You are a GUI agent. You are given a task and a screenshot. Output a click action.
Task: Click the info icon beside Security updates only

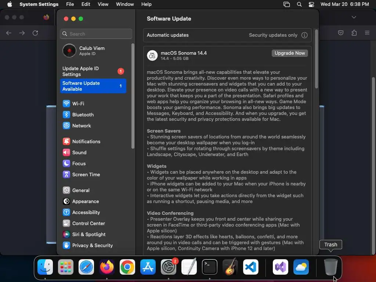(x=304, y=35)
